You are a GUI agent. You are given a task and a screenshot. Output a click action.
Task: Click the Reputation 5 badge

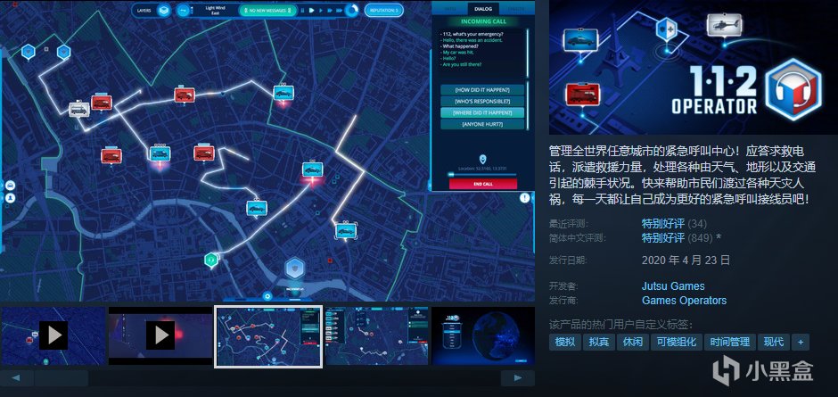point(383,10)
